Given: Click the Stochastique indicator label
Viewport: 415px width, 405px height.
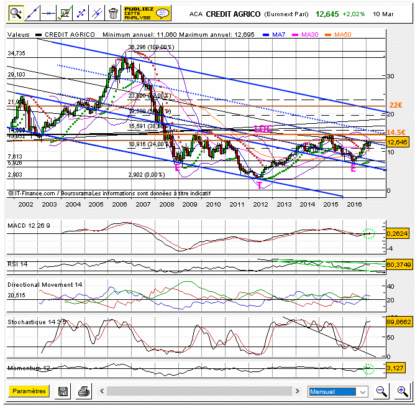Looking at the screenshot, I should point(37,322).
